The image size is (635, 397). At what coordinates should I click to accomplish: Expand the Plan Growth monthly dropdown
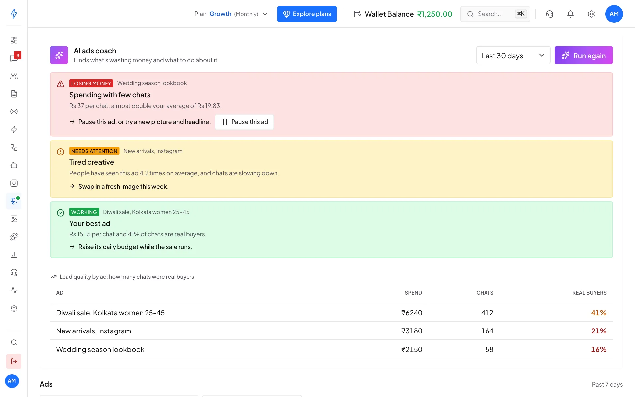coord(231,14)
